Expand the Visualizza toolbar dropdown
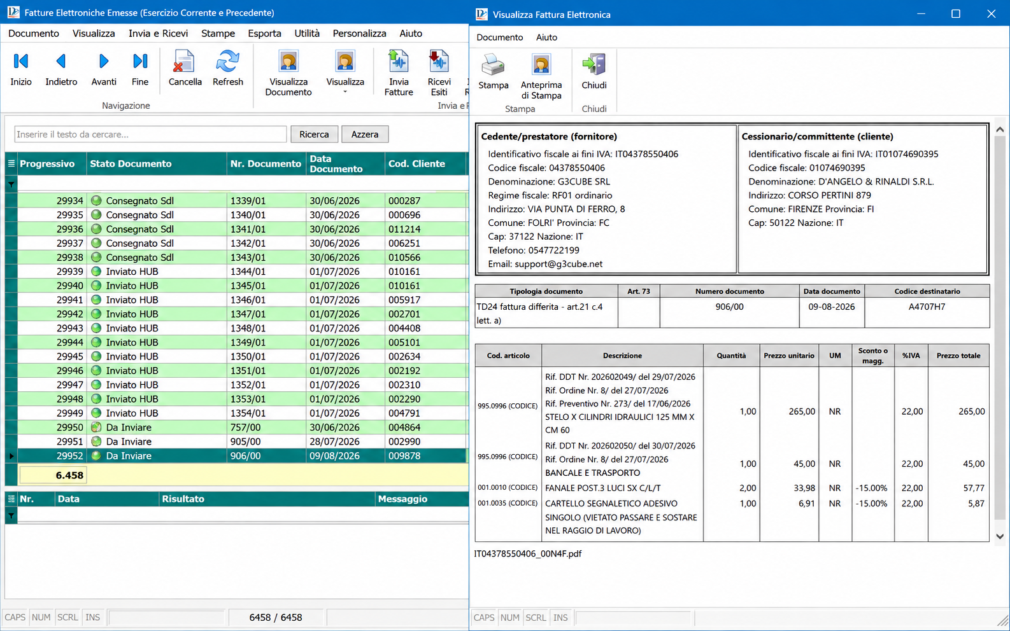 345,92
